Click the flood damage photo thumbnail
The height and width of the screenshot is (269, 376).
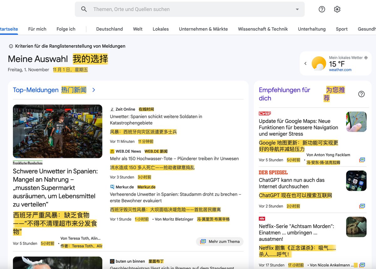coord(58,131)
